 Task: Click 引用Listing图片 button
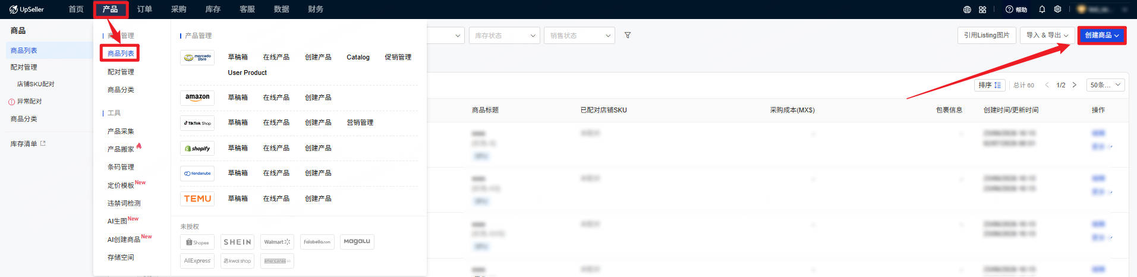point(987,35)
